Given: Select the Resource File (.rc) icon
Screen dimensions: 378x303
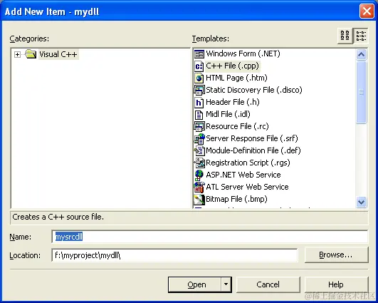Looking at the screenshot, I should 199,126.
